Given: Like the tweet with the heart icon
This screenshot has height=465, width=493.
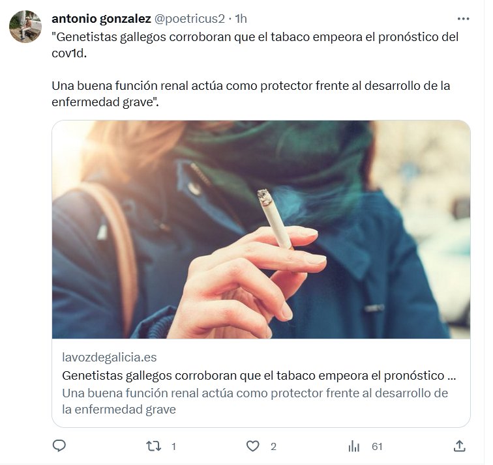Looking at the screenshot, I should pos(252,446).
